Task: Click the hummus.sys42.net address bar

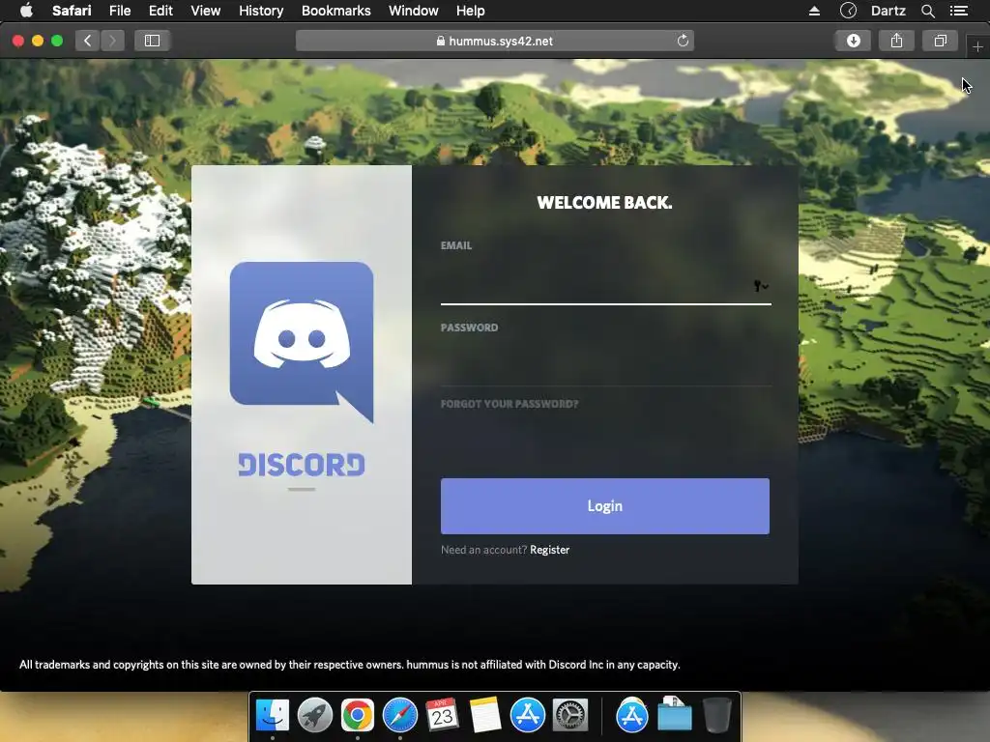Action: coord(494,41)
